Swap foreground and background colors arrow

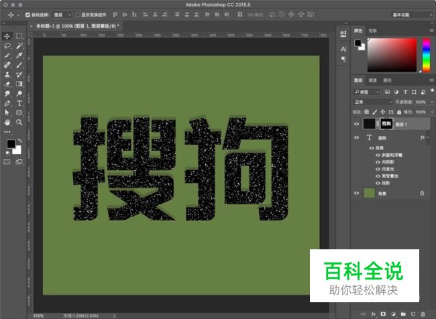19,141
